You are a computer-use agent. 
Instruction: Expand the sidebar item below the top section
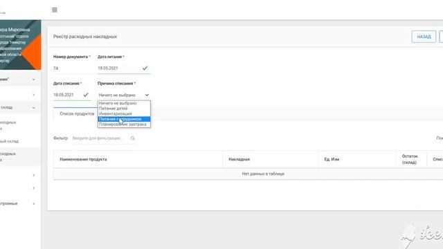[34, 95]
